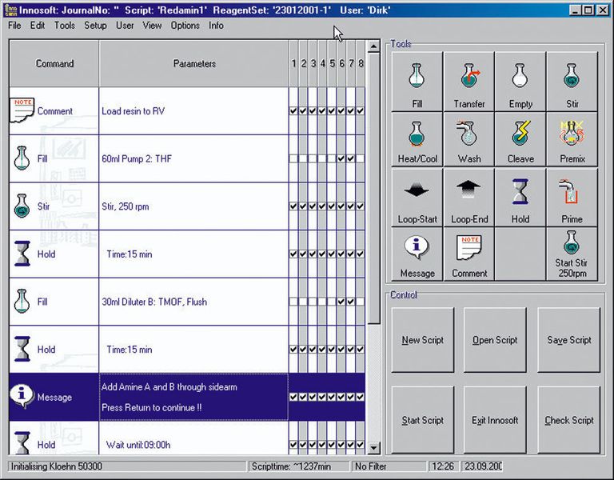
Task: Click the 'No Filter' status bar field
Action: (389, 466)
